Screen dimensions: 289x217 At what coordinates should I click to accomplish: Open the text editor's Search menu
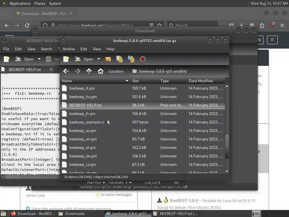(x=47, y=49)
